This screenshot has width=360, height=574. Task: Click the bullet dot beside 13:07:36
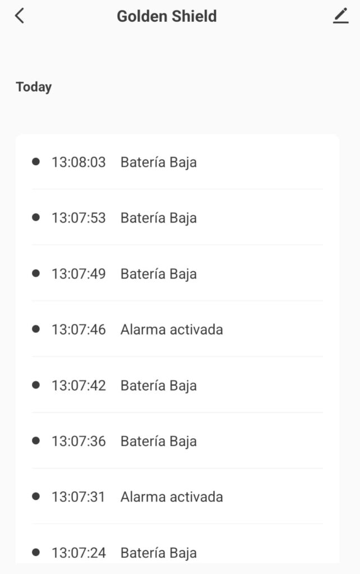click(x=36, y=441)
